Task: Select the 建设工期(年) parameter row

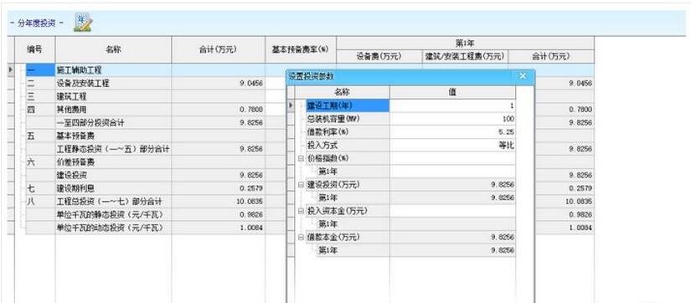Action: [x=348, y=105]
